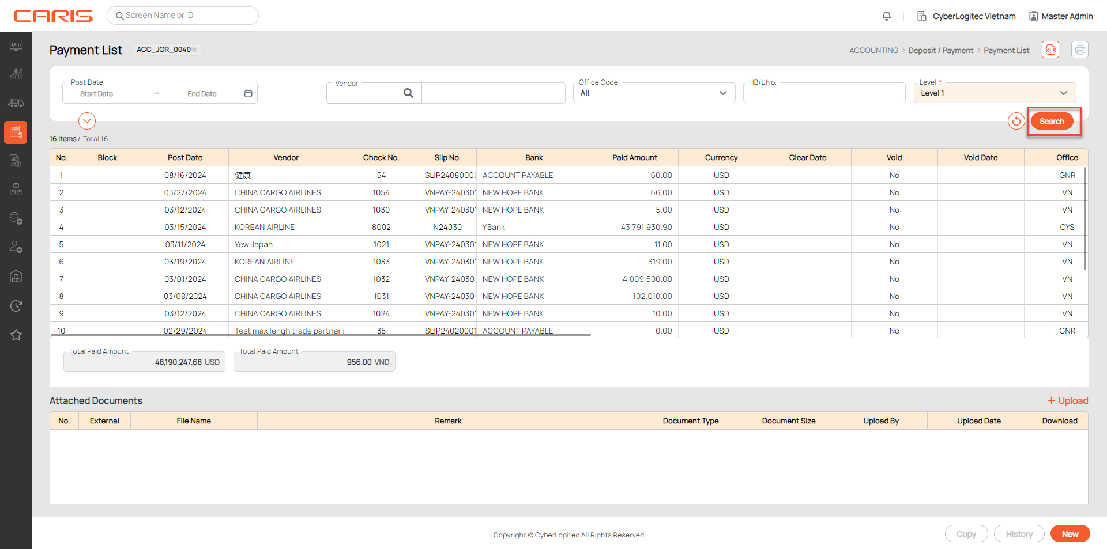Screen dimensions: 1107x549
Task: Click the vendor lookup magnifier icon
Action: (x=408, y=93)
